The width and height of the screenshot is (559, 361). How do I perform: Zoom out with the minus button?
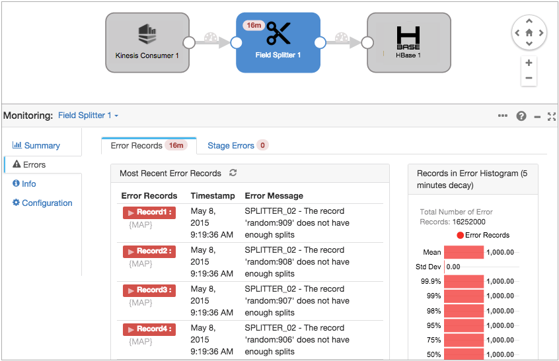[x=529, y=78]
